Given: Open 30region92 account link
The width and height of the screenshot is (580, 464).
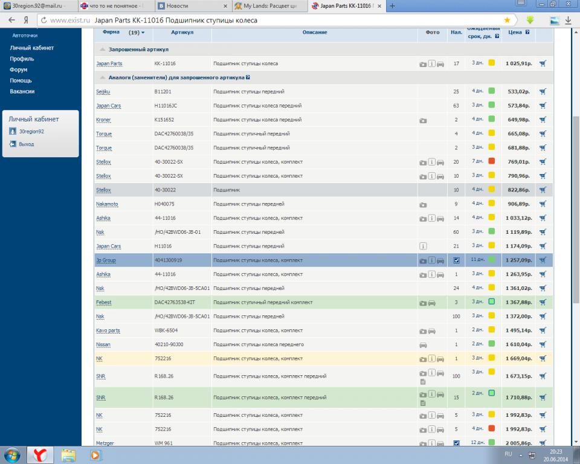Looking at the screenshot, I should 31,131.
